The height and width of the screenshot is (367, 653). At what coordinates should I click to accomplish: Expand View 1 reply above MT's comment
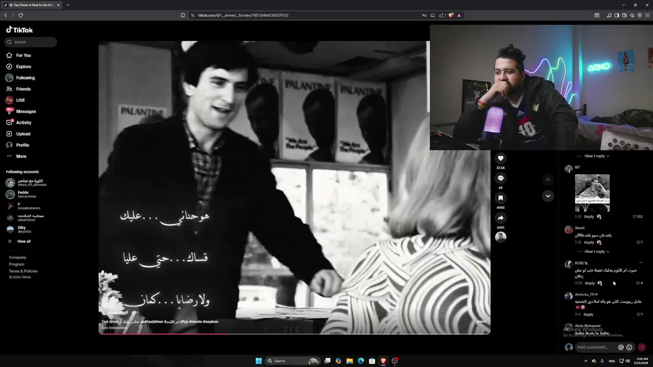[597, 156]
